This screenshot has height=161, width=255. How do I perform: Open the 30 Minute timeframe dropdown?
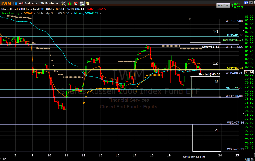coord(49,3)
